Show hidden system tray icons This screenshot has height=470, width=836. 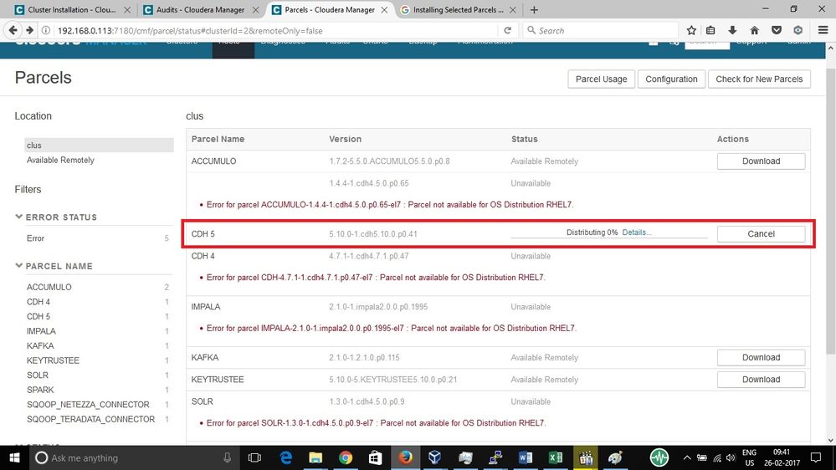(687, 457)
